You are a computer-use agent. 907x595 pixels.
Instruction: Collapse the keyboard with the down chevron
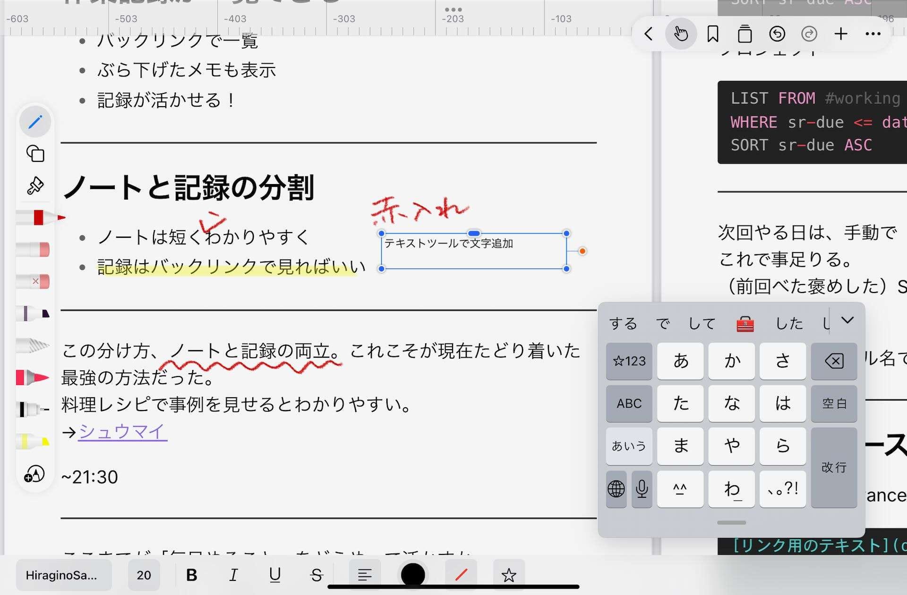[847, 321]
